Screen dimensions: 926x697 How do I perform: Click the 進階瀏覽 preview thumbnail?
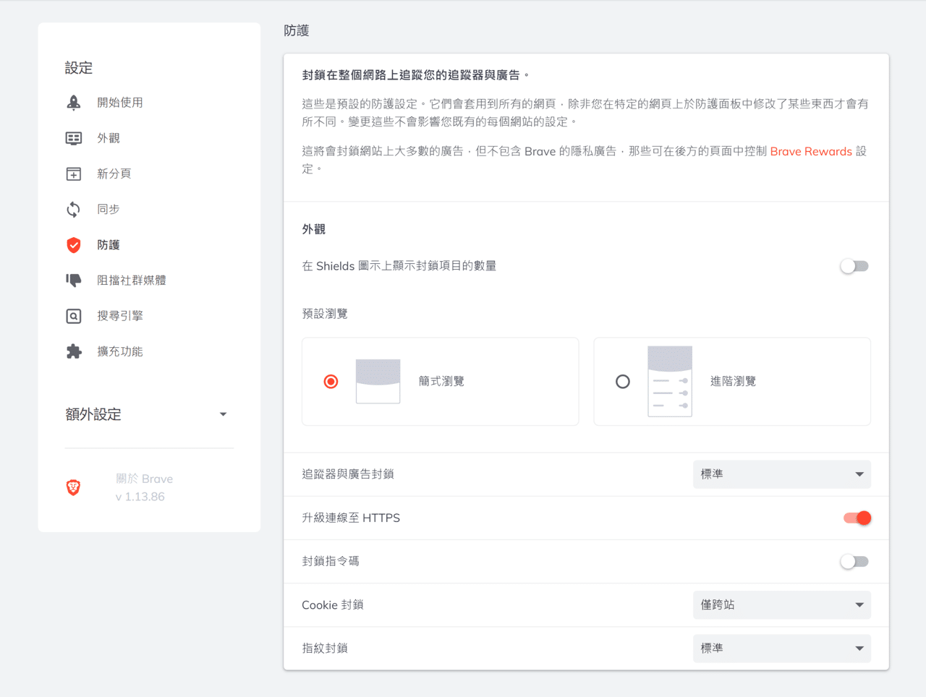[670, 381]
